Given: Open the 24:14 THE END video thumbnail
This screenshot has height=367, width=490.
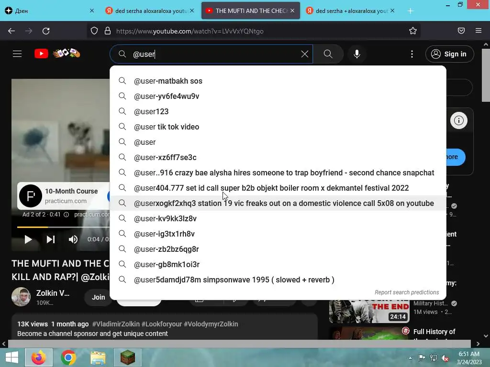Looking at the screenshot, I should point(369,311).
